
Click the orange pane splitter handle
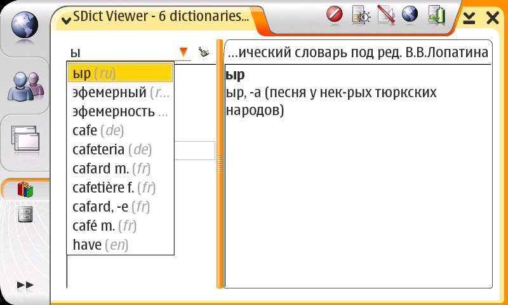click(x=220, y=165)
